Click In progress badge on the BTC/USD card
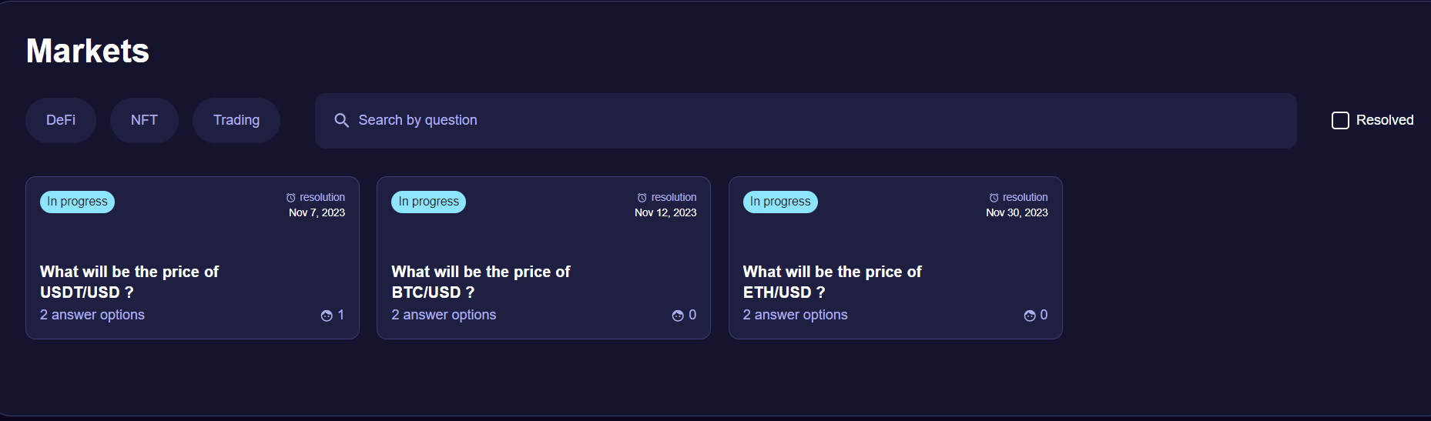Screen dimensions: 1431x421 coord(428,202)
